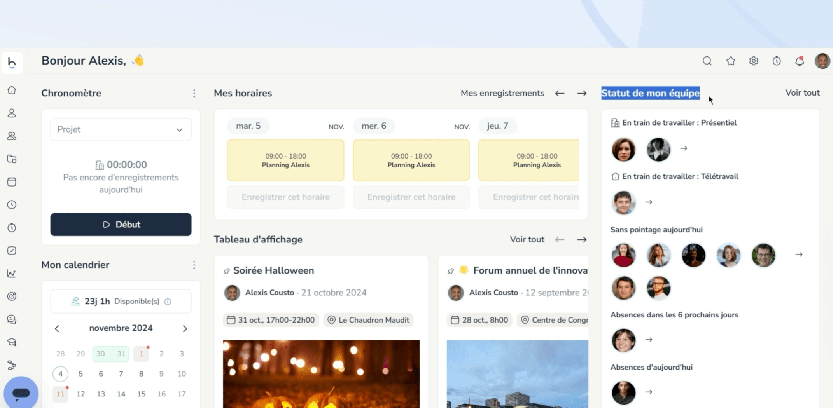The width and height of the screenshot is (833, 408).
Task: Open the chat support bubble button
Action: [21, 393]
